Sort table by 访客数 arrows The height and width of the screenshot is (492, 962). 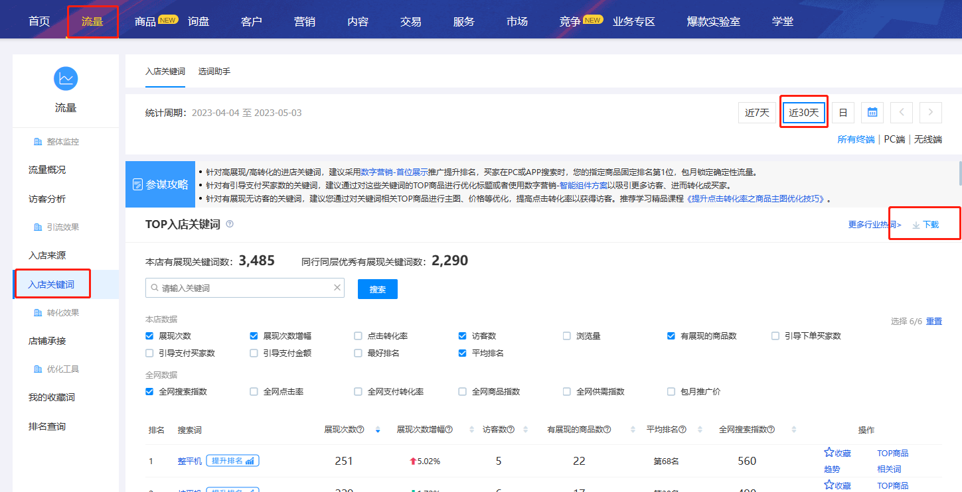click(x=525, y=430)
